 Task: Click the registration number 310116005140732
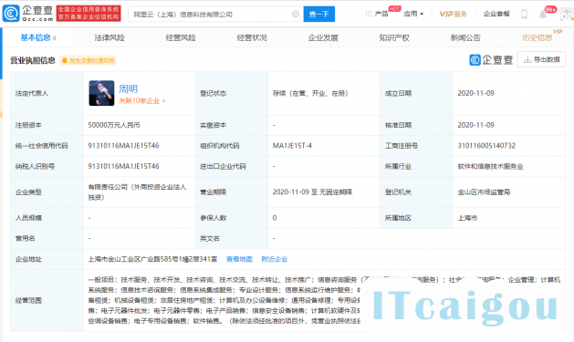coord(486,146)
